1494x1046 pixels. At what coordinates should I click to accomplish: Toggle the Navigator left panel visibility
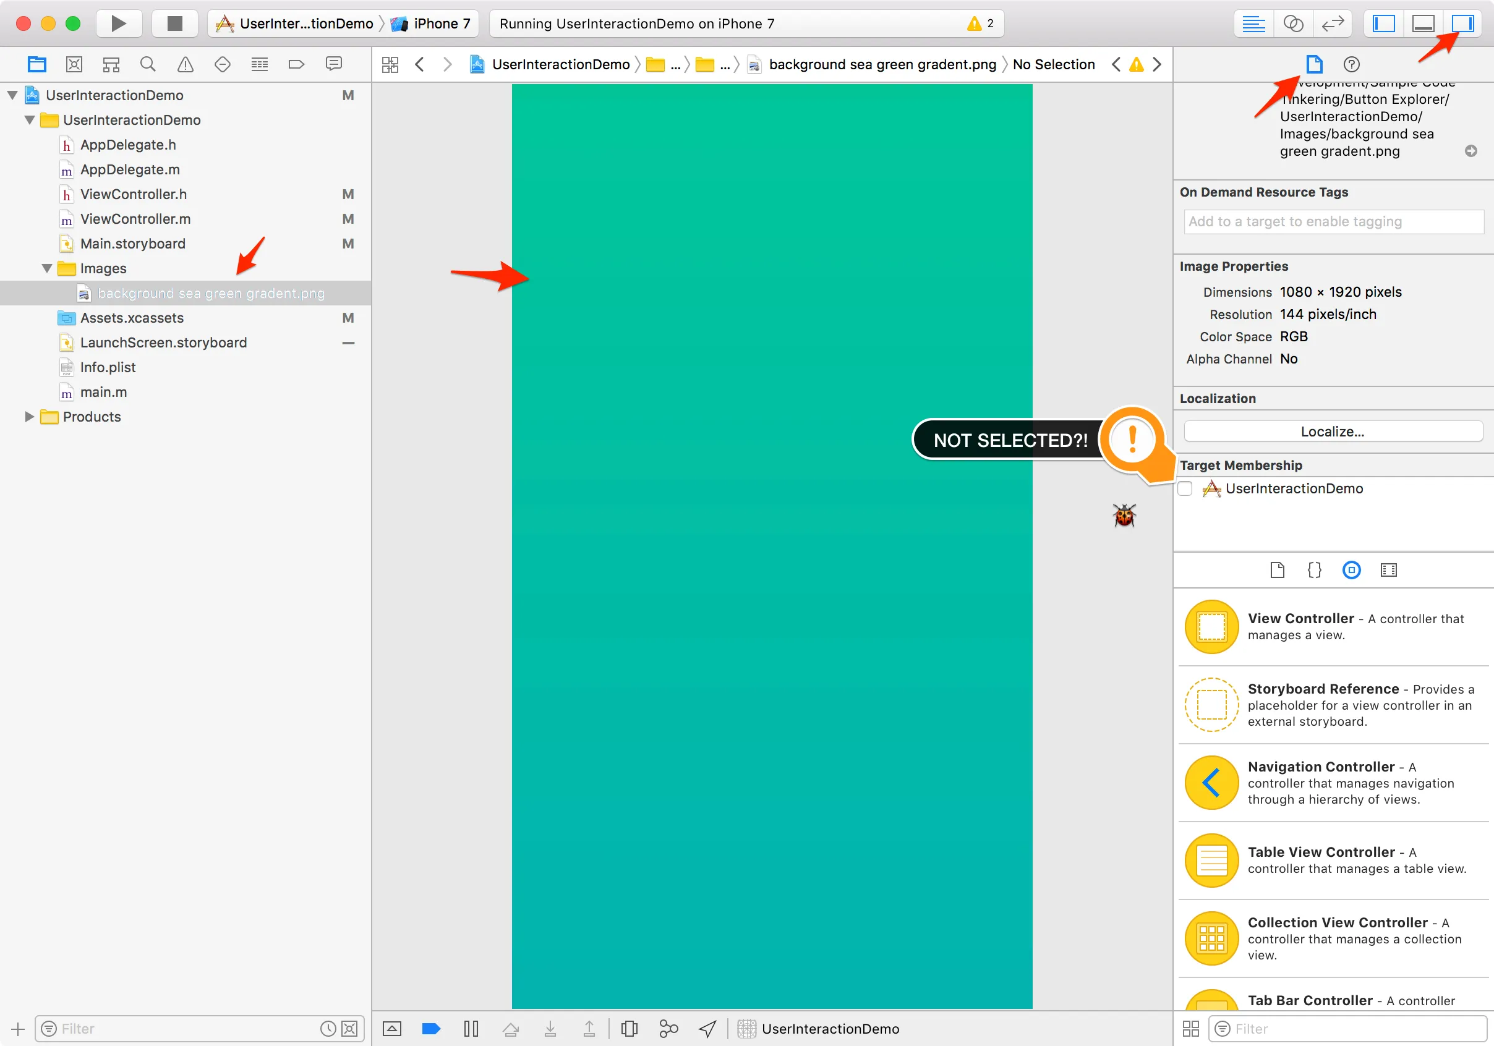[1383, 23]
